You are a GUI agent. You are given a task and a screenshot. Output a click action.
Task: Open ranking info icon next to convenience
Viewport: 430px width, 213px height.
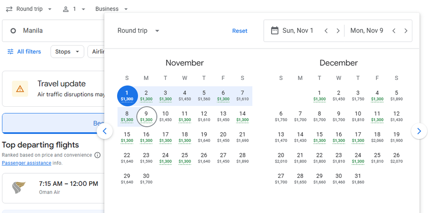pyautogui.click(x=97, y=155)
